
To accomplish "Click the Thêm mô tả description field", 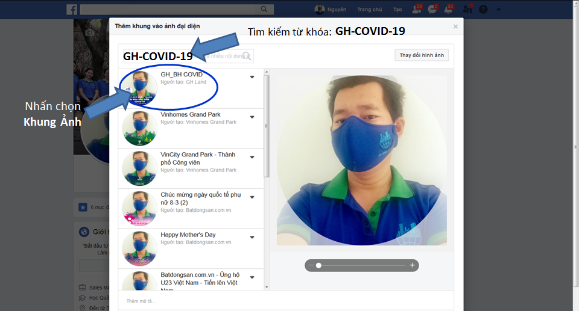I will pos(286,301).
